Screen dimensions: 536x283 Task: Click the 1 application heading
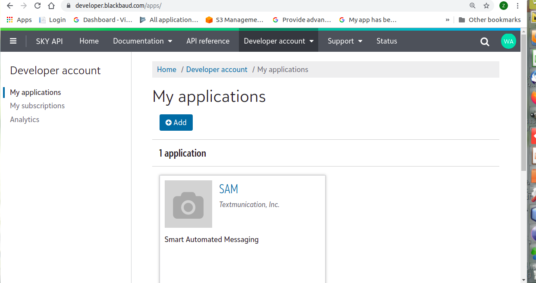pos(182,153)
